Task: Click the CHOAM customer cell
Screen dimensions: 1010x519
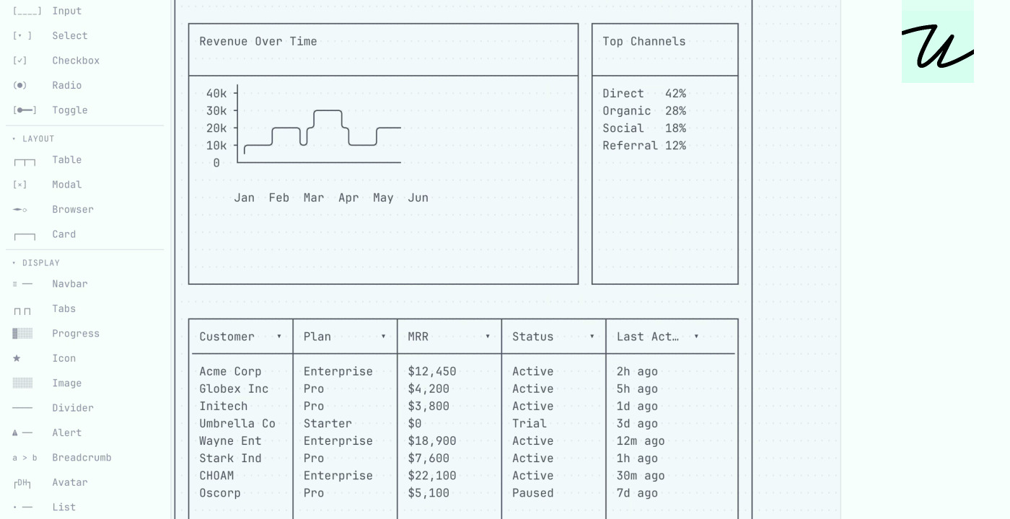Action: (x=216, y=476)
